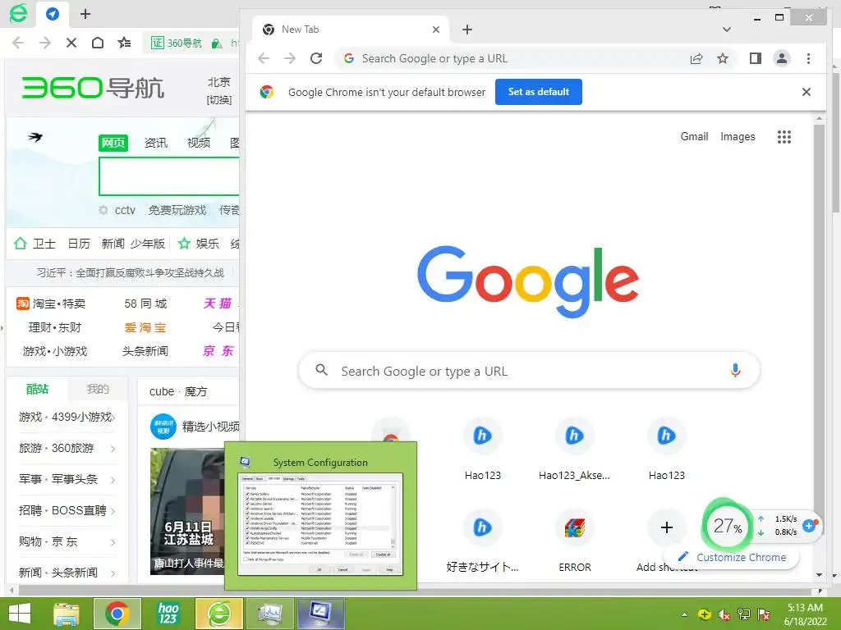841x630 pixels.
Task: Start voice search with microphone
Action: click(735, 370)
